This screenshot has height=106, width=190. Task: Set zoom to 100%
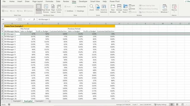pyautogui.click(x=97, y=8)
